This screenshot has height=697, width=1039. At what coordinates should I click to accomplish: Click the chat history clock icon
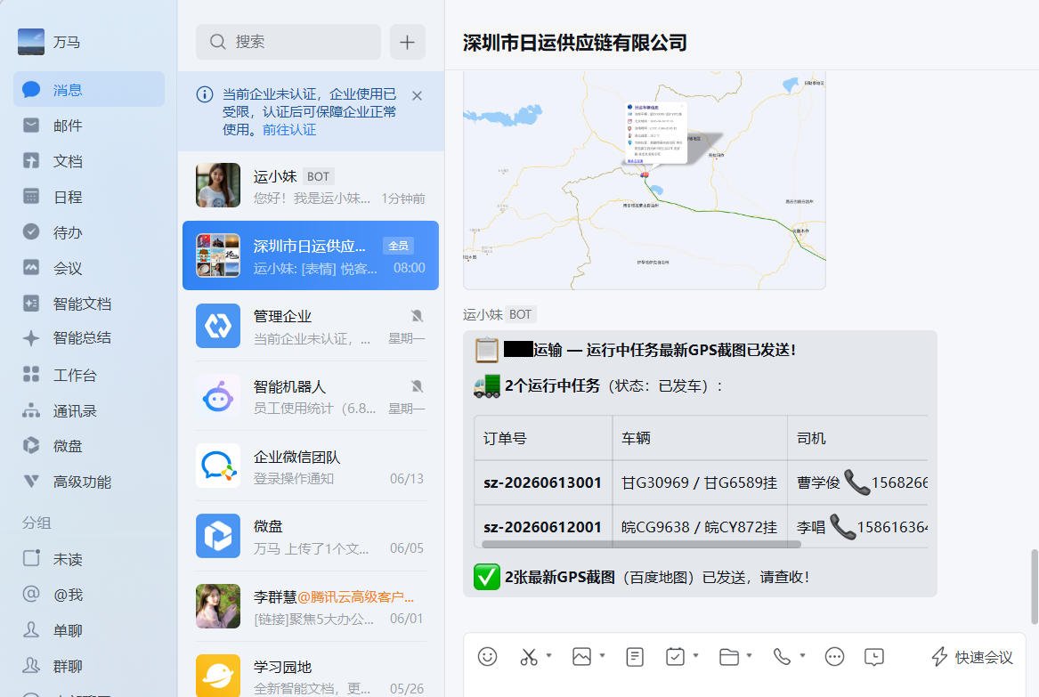(x=874, y=657)
